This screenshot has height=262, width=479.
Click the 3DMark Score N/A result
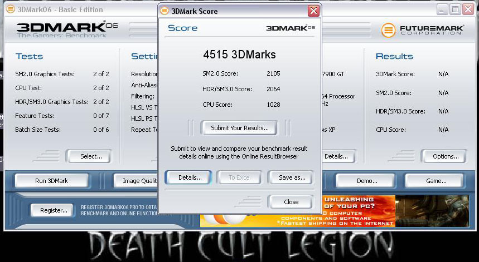443,74
